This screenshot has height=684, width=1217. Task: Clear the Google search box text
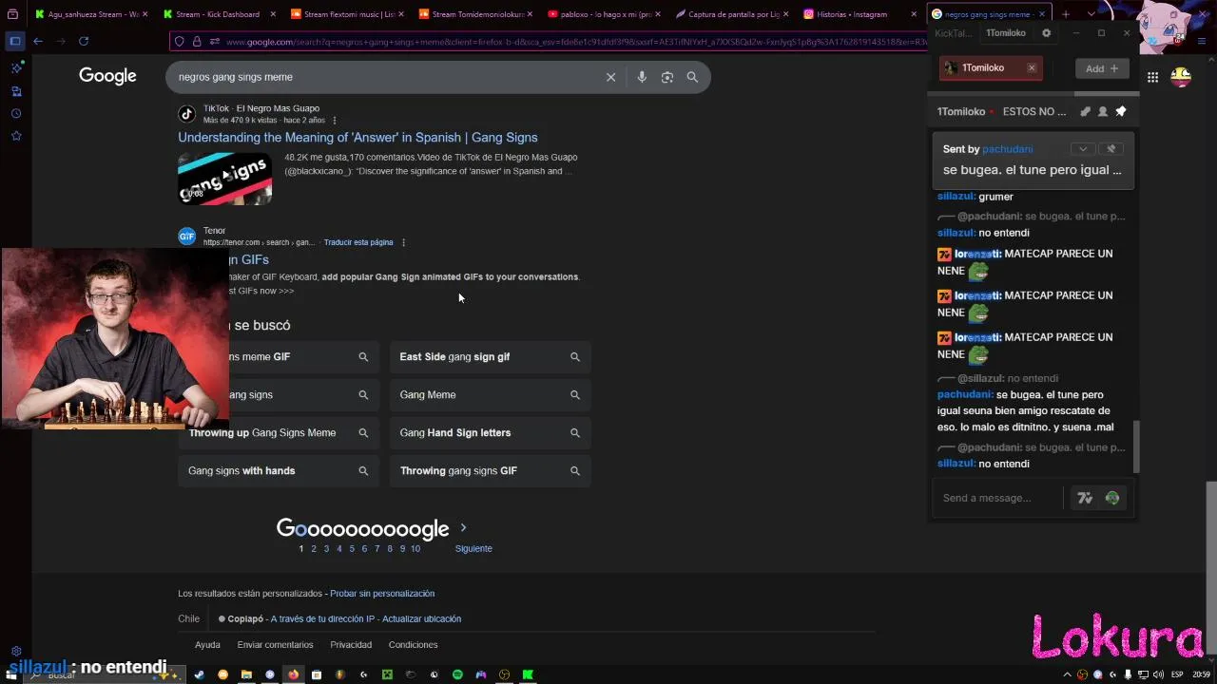(610, 77)
